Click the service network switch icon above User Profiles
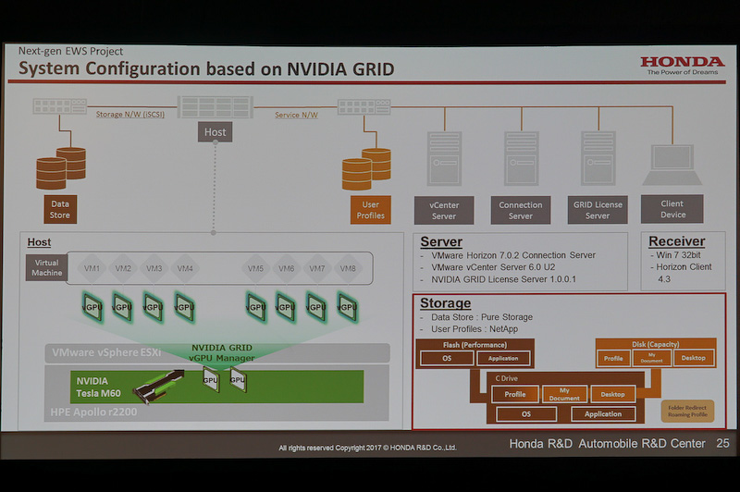This screenshot has width=740, height=492. coord(364,106)
